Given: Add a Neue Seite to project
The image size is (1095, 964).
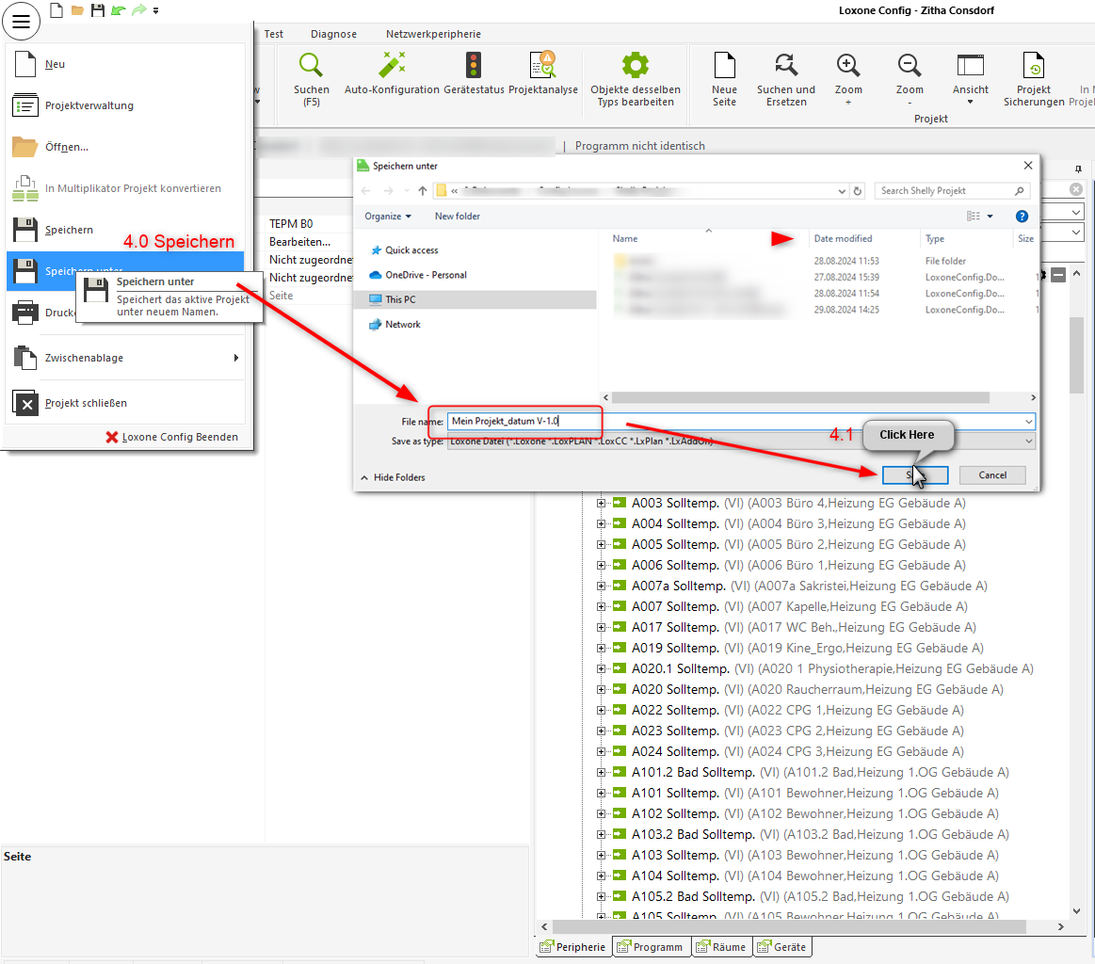Looking at the screenshot, I should 724,66.
